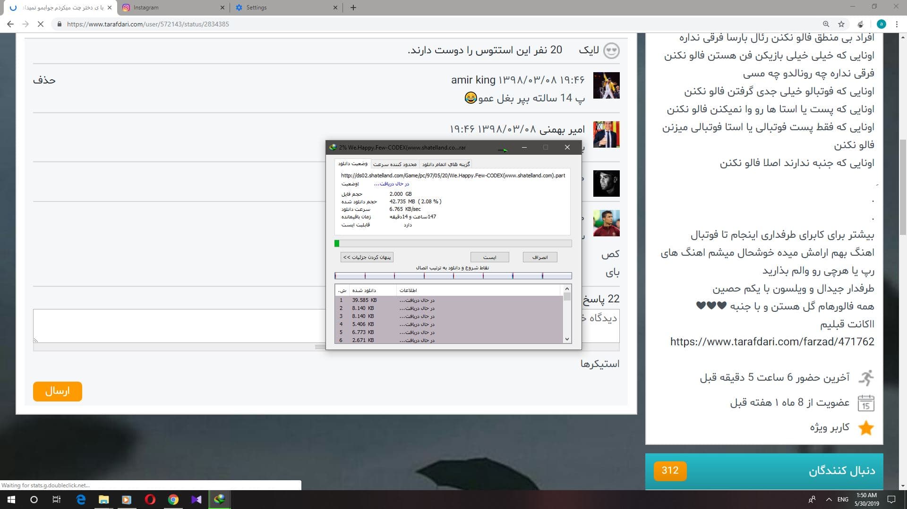Click the gold star کاربر ویژه icon
This screenshot has height=509, width=907.
click(x=866, y=428)
